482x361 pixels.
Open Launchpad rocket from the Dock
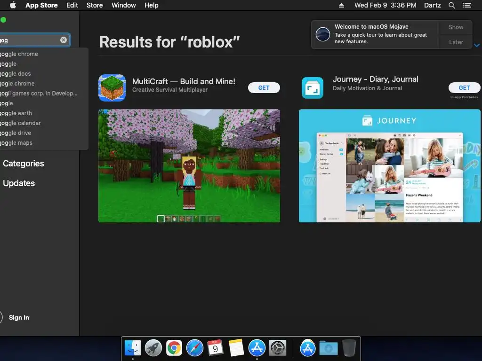coord(153,348)
